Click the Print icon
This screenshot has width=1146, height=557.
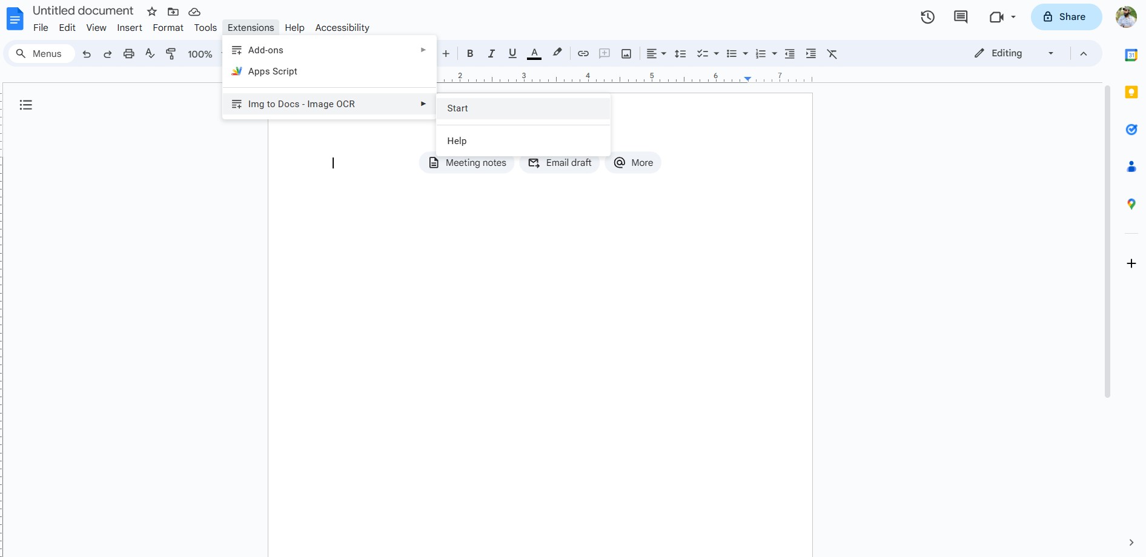coord(128,53)
